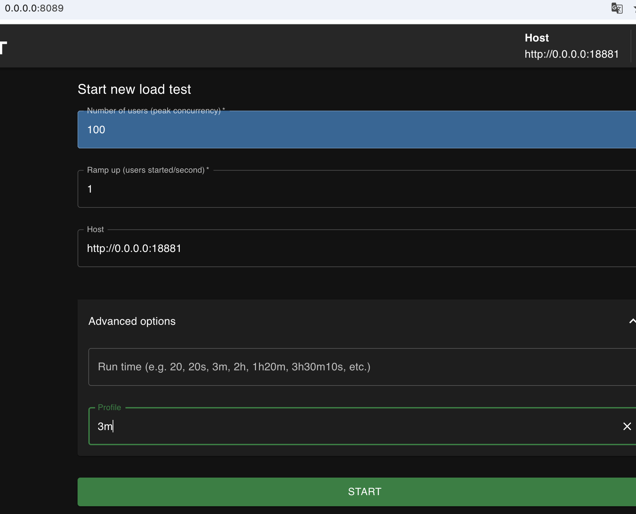Click the 'Advanced options' title text
636x514 pixels.
132,321
